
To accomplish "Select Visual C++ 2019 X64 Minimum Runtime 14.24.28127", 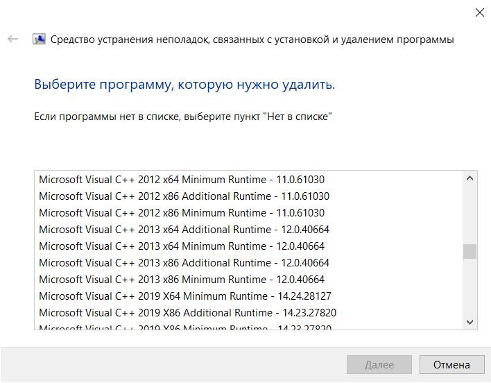I will click(249, 296).
